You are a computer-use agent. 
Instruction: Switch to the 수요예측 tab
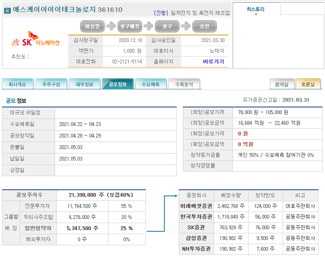[151, 84]
